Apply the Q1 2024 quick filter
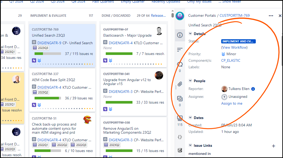The image size is (283, 158). tap(16, 2)
